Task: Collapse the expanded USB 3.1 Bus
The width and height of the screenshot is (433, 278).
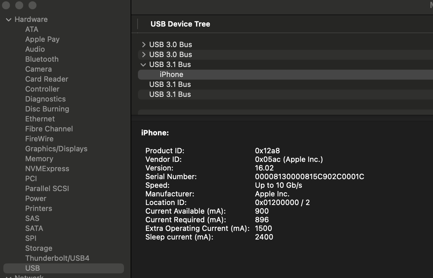Action: tap(143, 64)
